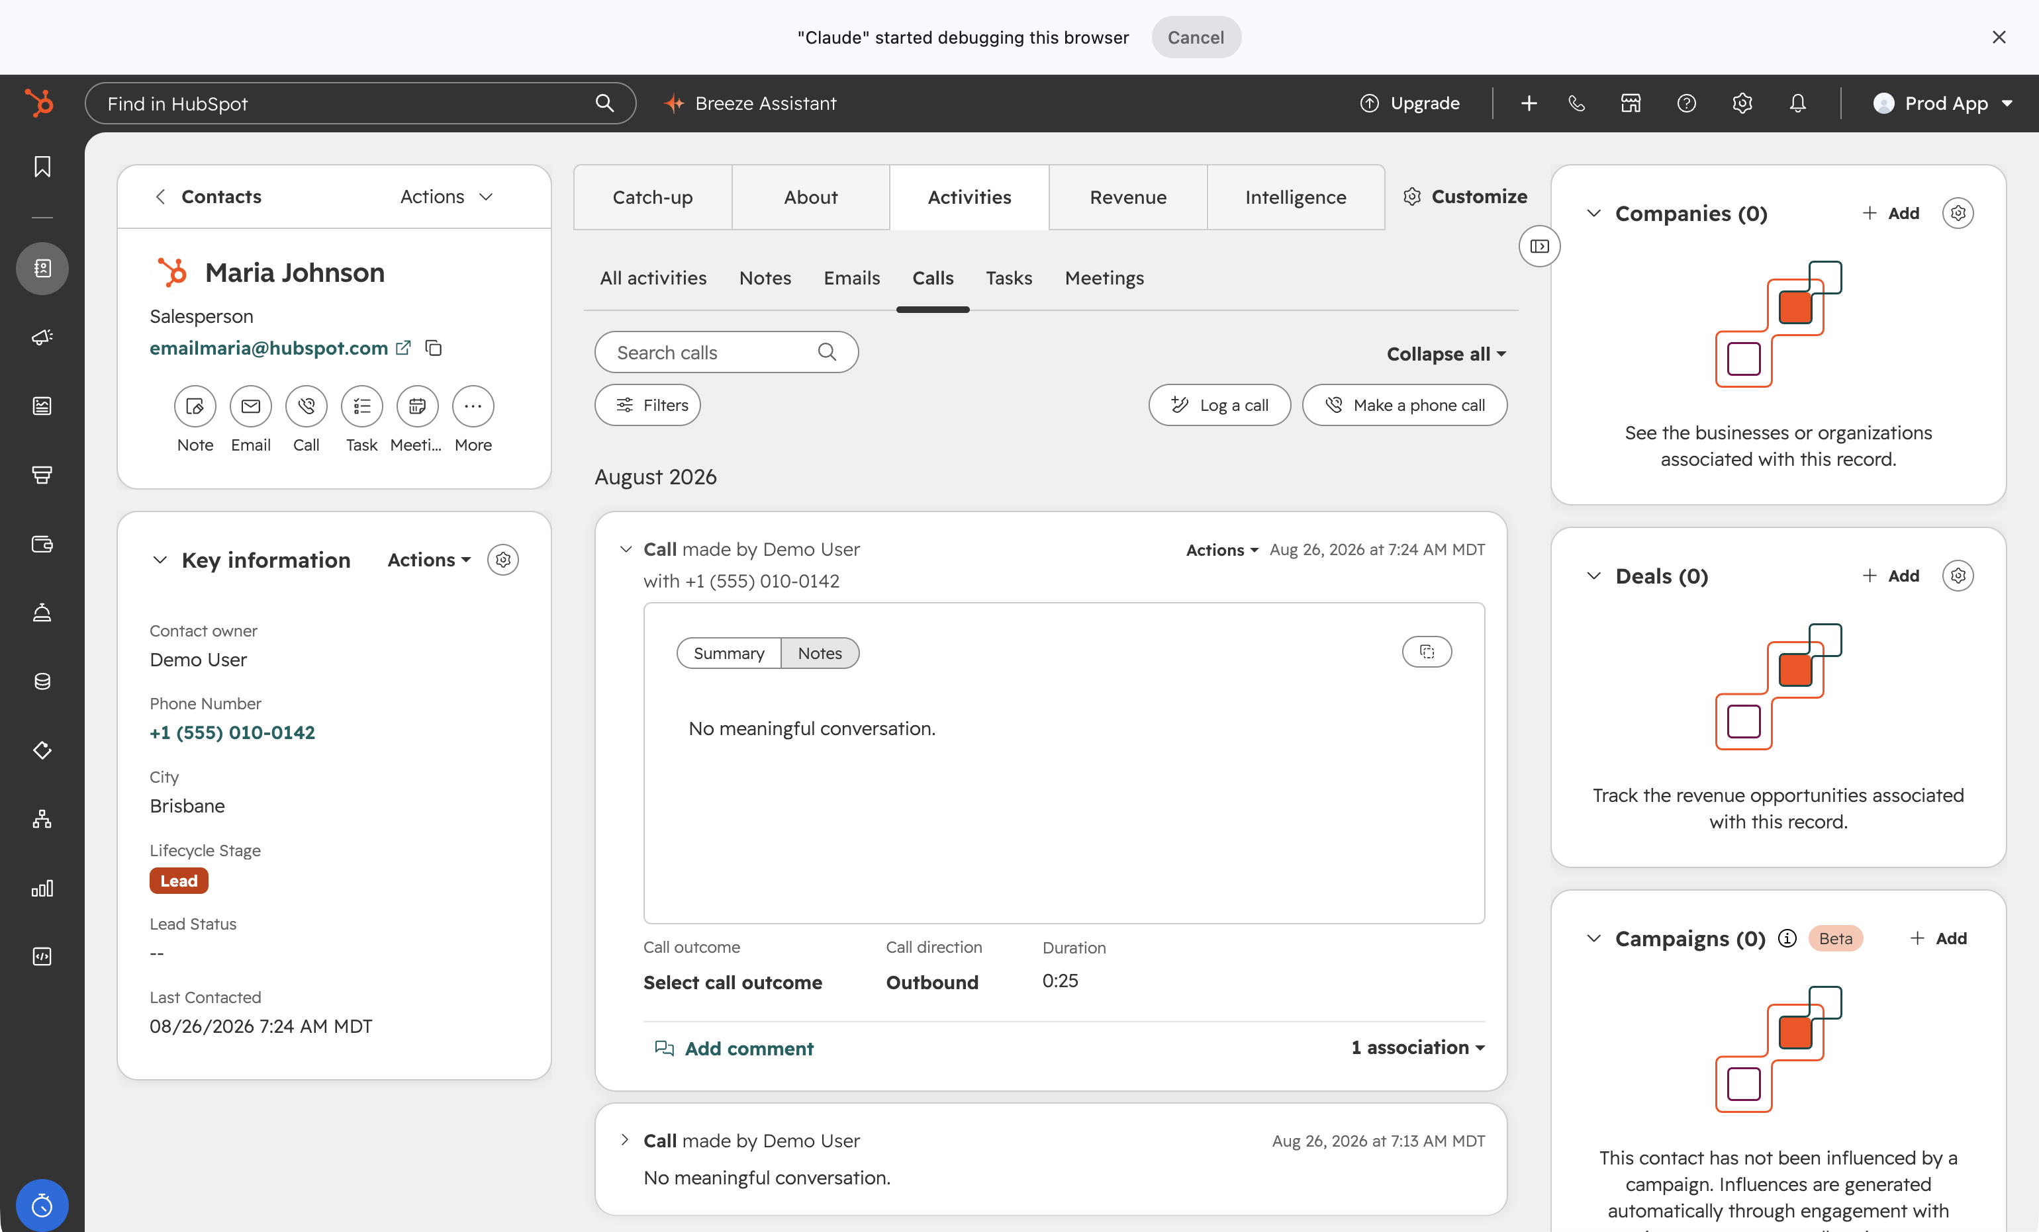
Task: Open the notifications bell
Action: 1797,103
